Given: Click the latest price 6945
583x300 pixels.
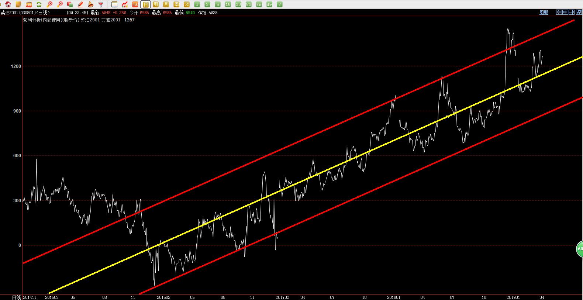Looking at the screenshot, I should coord(106,13).
